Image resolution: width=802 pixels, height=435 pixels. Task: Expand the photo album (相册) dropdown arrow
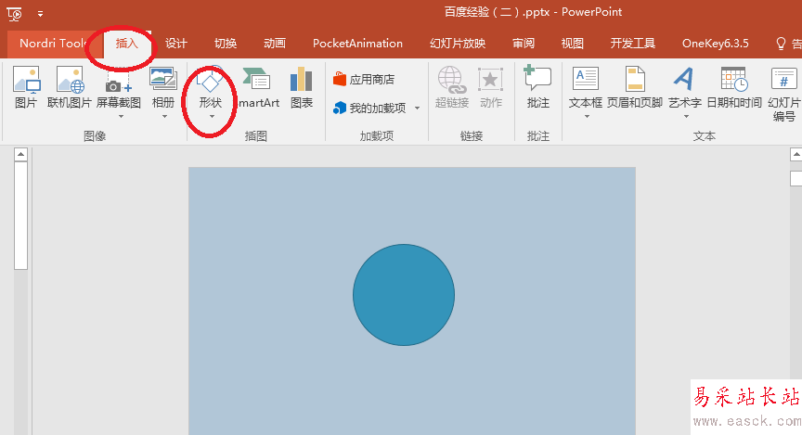pyautogui.click(x=164, y=117)
